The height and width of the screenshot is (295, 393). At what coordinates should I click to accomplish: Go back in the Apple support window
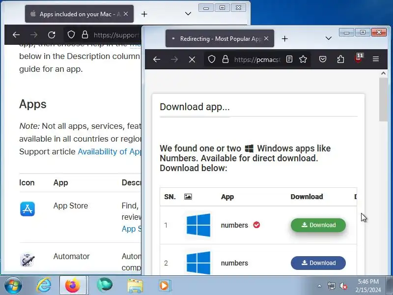[16, 35]
